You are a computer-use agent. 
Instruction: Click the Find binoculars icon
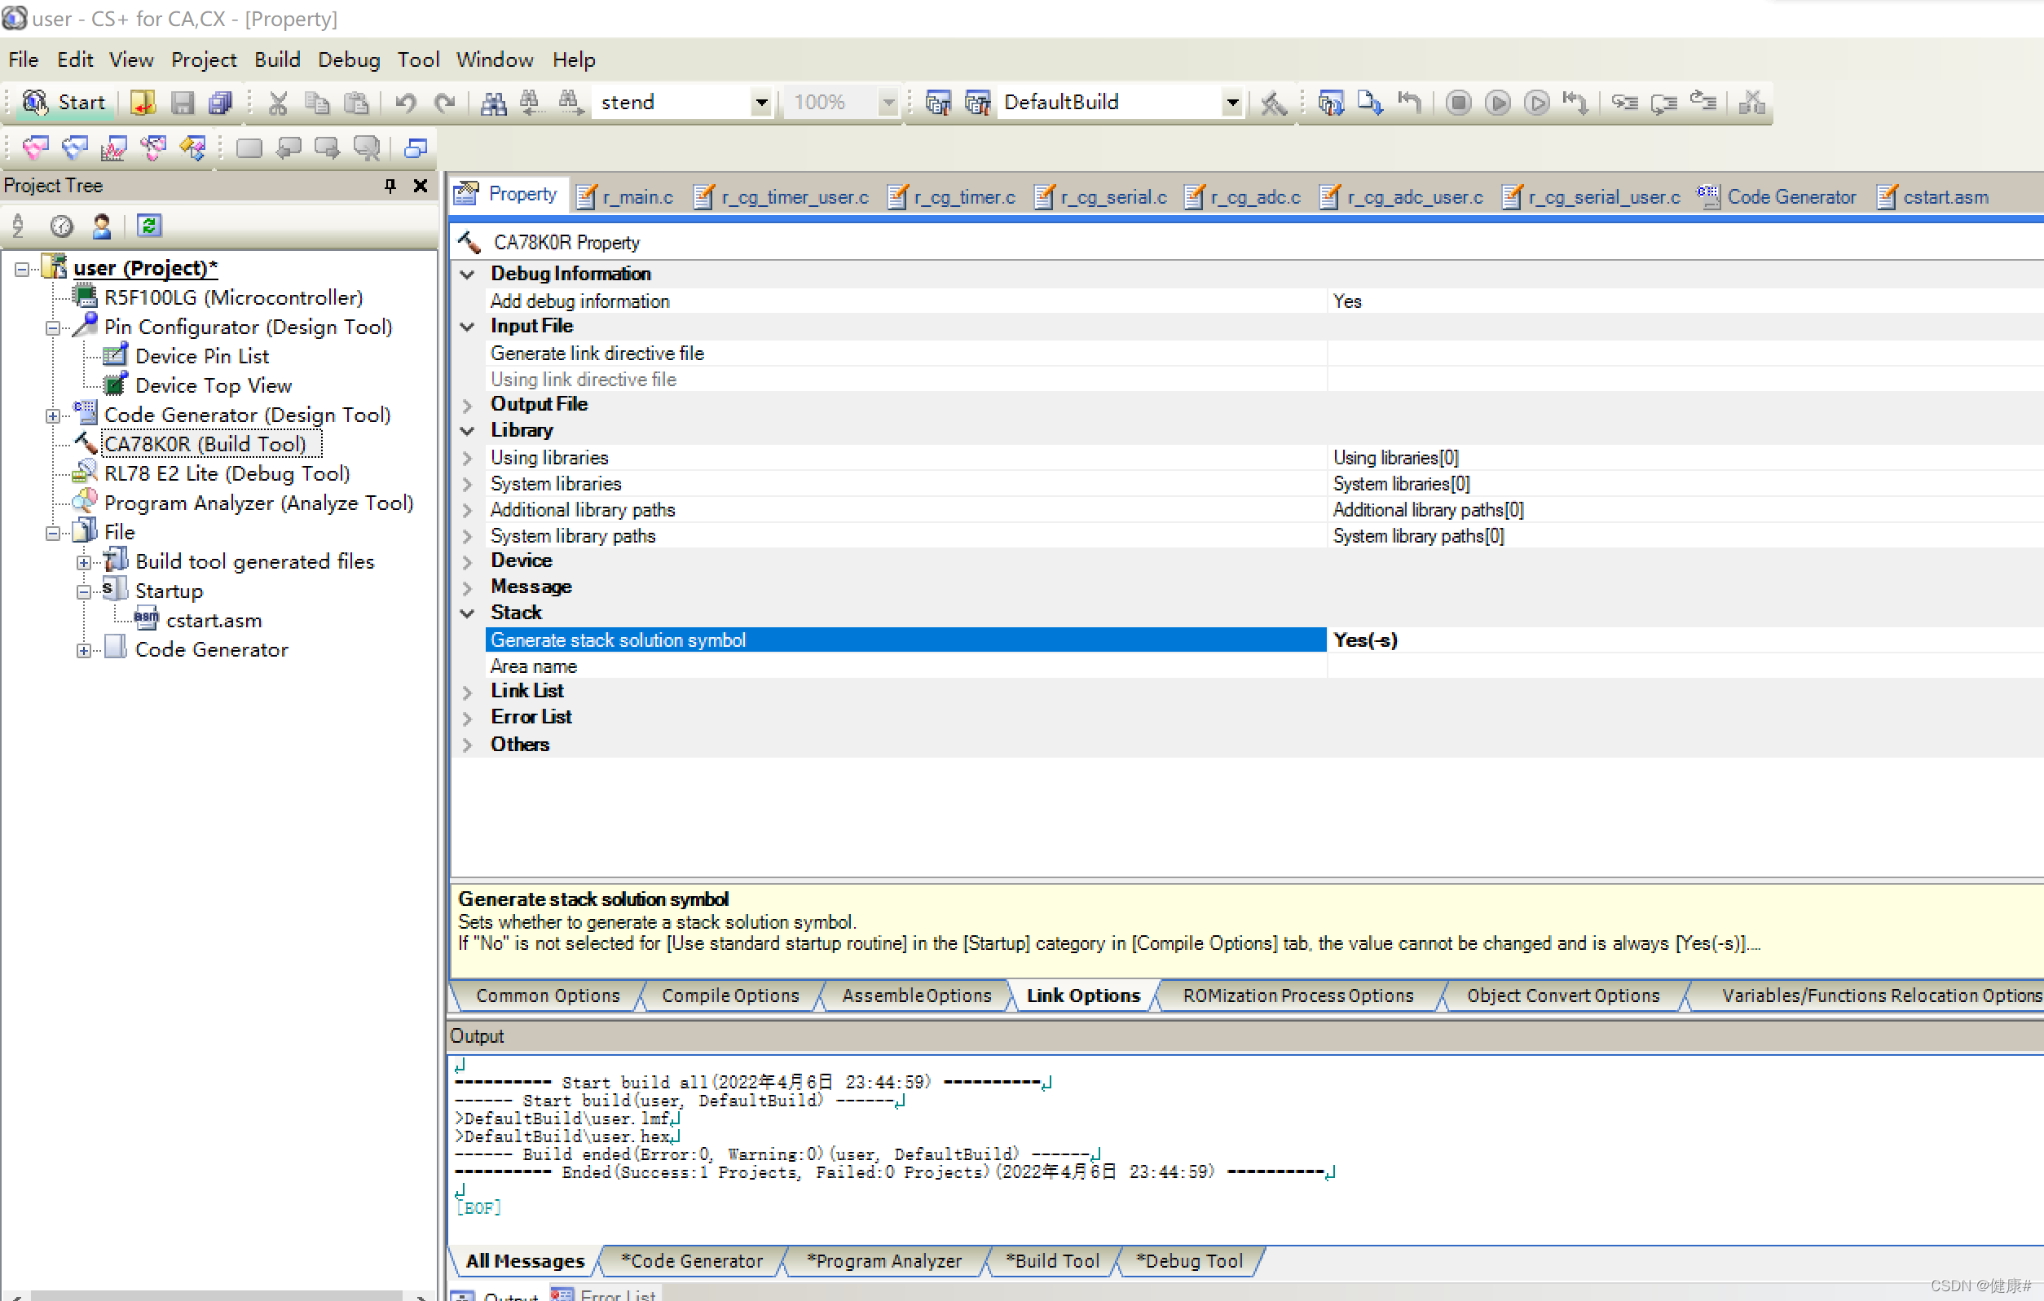(x=493, y=103)
